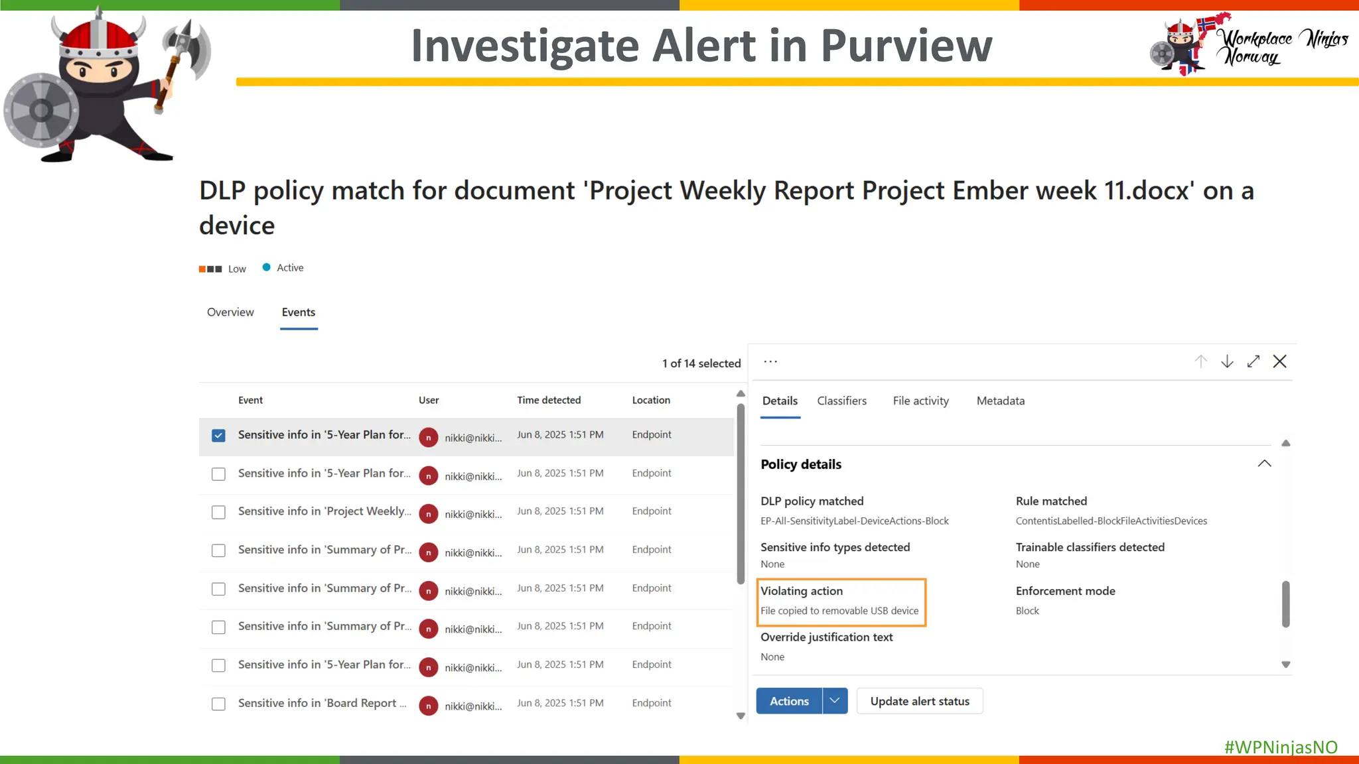Viewport: 1359px width, 764px height.
Task: Check the 'Project Weekly' event checkbox
Action: pos(218,512)
